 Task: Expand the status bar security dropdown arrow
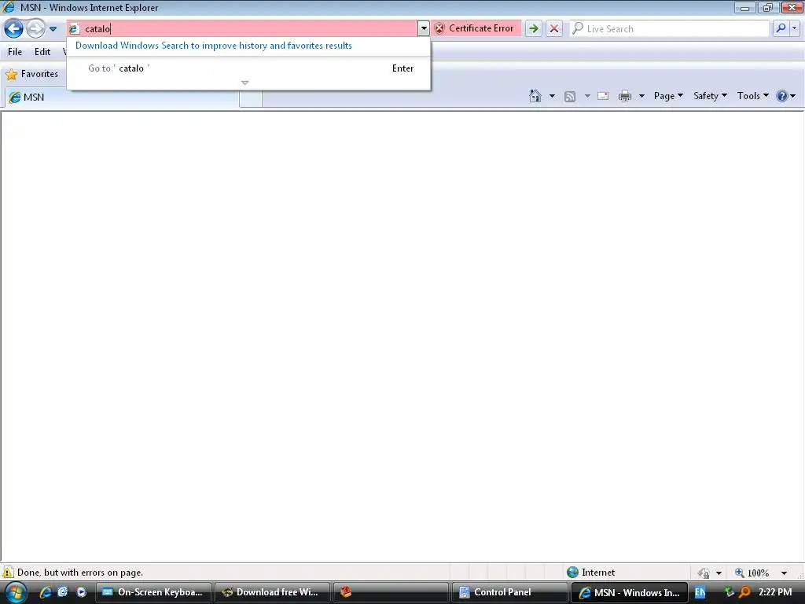coord(719,573)
